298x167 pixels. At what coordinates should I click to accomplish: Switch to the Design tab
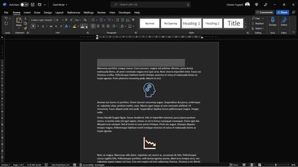[x=47, y=13]
